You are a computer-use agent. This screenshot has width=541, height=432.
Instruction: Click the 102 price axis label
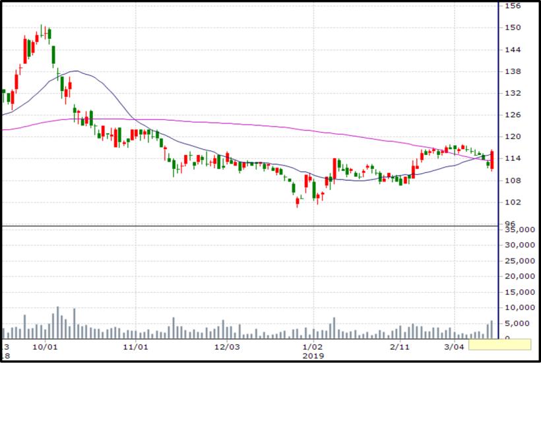coord(513,202)
